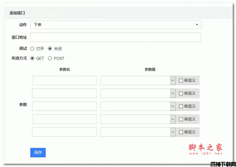Choose POST as the transfer method
The height and width of the screenshot is (167, 236).
[50, 58]
